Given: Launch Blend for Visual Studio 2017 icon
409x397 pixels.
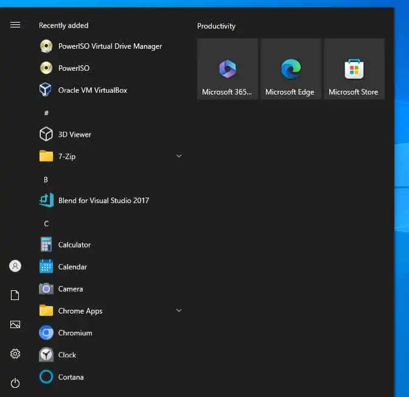Looking at the screenshot, I should tap(46, 200).
